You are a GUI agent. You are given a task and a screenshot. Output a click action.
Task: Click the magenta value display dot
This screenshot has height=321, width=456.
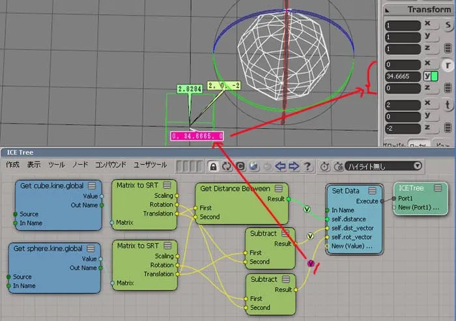311,264
